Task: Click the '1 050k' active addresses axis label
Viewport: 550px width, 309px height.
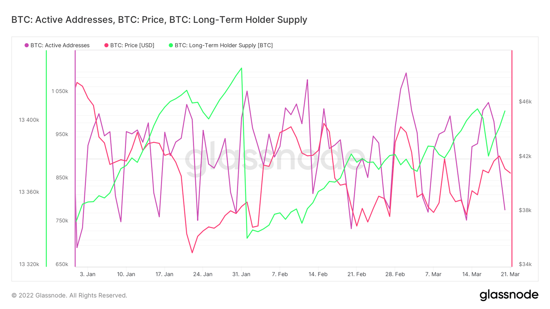Action: [60, 91]
